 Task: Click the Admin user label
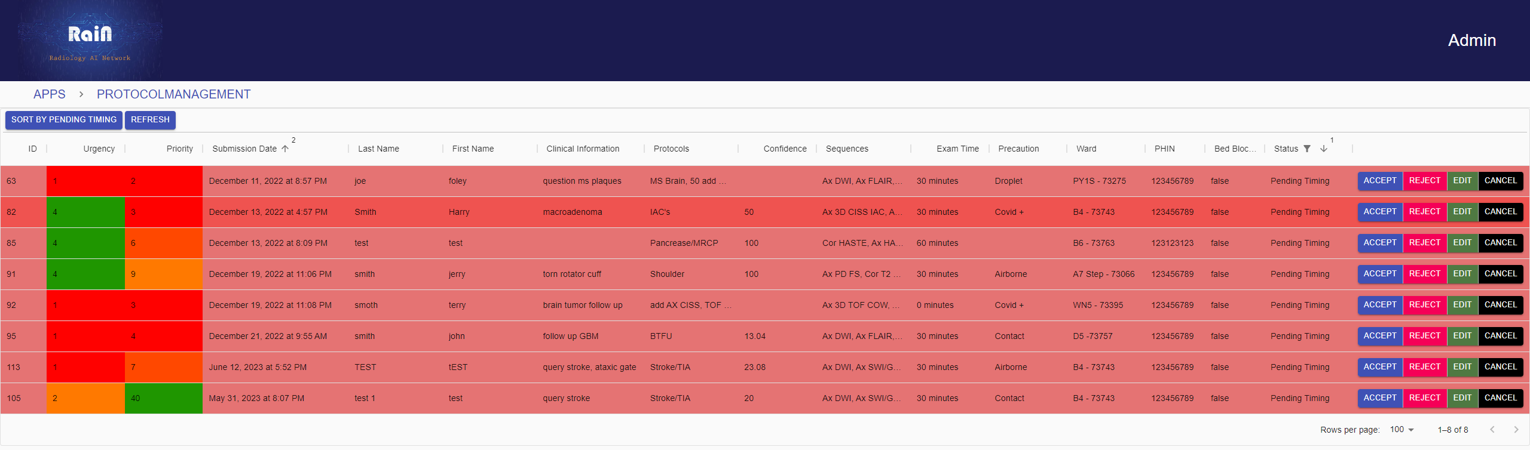tap(1471, 41)
